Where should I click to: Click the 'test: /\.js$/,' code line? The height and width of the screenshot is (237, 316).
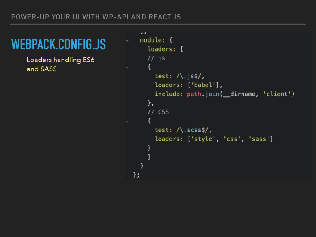pos(180,76)
